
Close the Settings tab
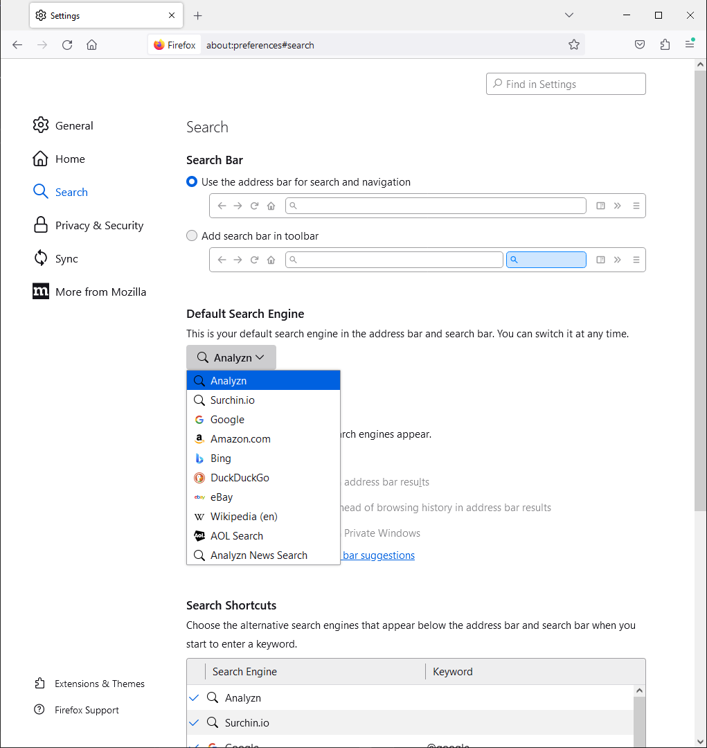pyautogui.click(x=172, y=15)
